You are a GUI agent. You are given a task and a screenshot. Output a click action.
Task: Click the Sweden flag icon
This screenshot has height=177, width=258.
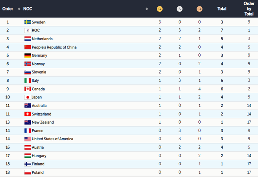tap(27, 22)
